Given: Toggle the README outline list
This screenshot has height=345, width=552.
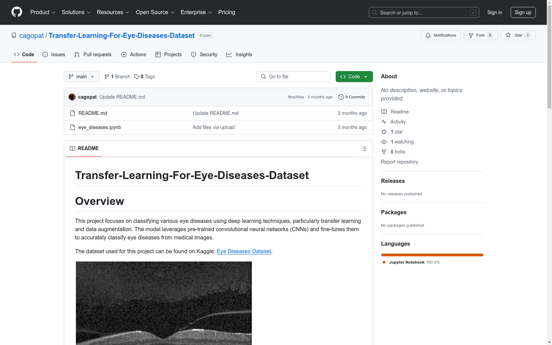Looking at the screenshot, I should (364, 149).
